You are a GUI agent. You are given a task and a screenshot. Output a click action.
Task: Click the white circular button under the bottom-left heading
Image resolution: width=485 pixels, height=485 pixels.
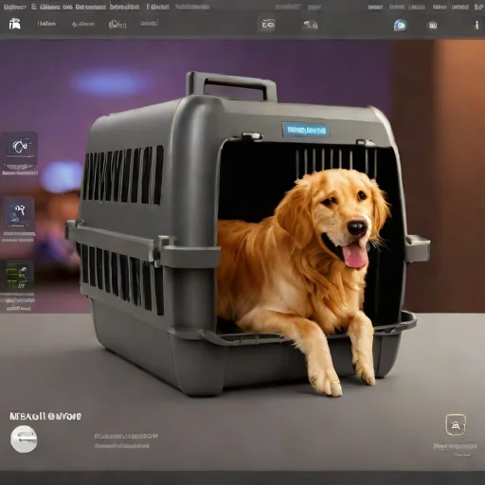24,439
